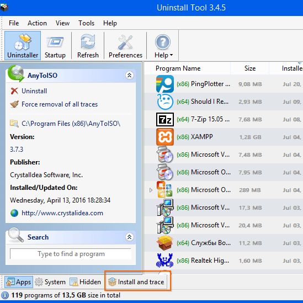The width and height of the screenshot is (303, 303).
Task: Switch to the Apps tab
Action: click(x=19, y=282)
